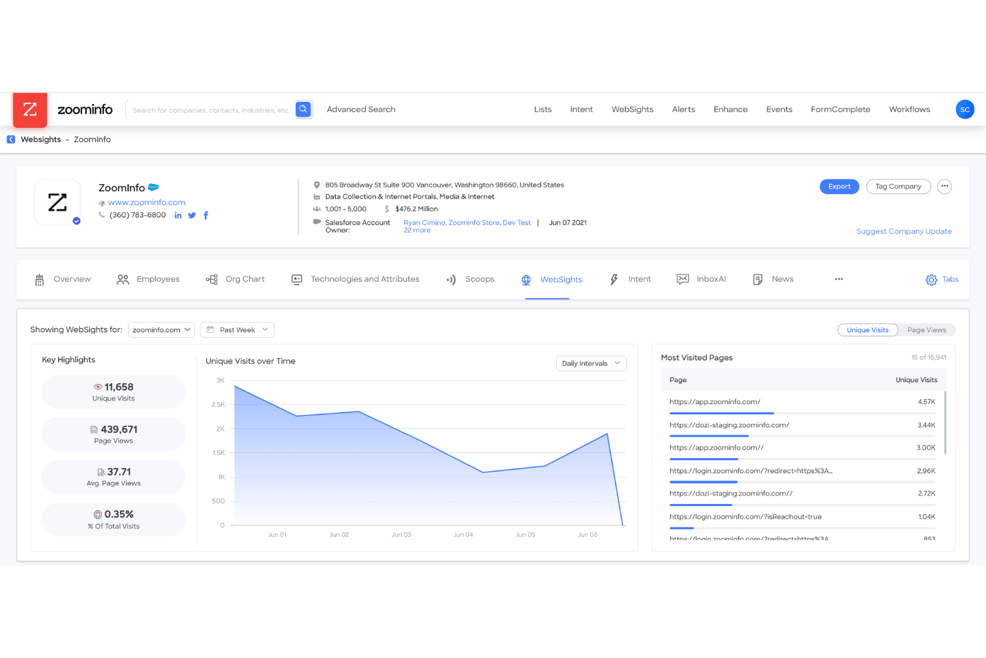Click the back arrow beside Websights breadcrumb
Image resolution: width=986 pixels, height=658 pixels.
(11, 139)
